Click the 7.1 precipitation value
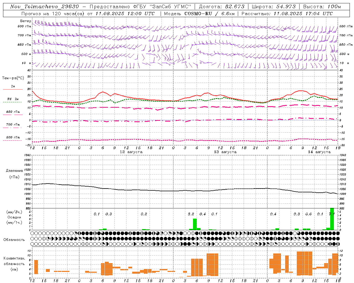This screenshot has height=283, width=354. pos(332,214)
